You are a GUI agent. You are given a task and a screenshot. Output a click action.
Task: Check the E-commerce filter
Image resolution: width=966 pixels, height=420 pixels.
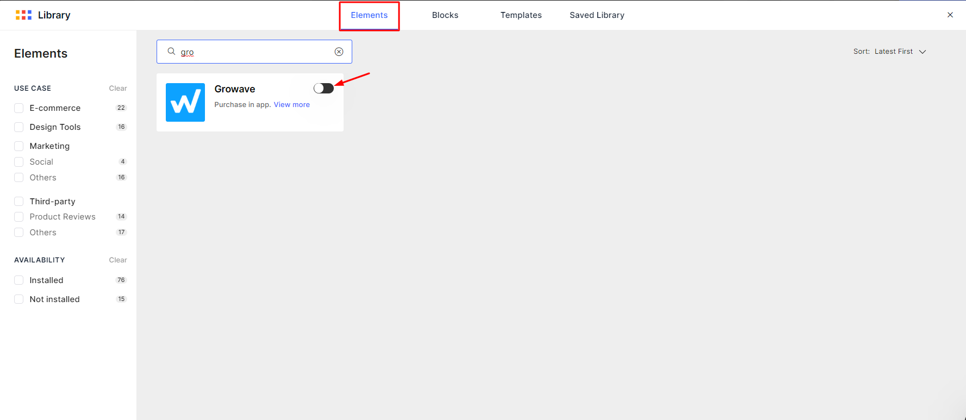click(x=19, y=108)
